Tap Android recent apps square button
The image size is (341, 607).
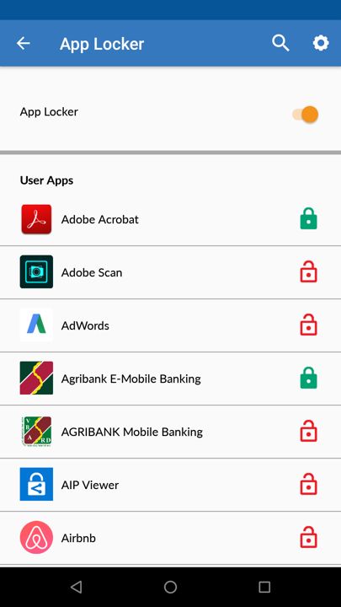(x=264, y=587)
